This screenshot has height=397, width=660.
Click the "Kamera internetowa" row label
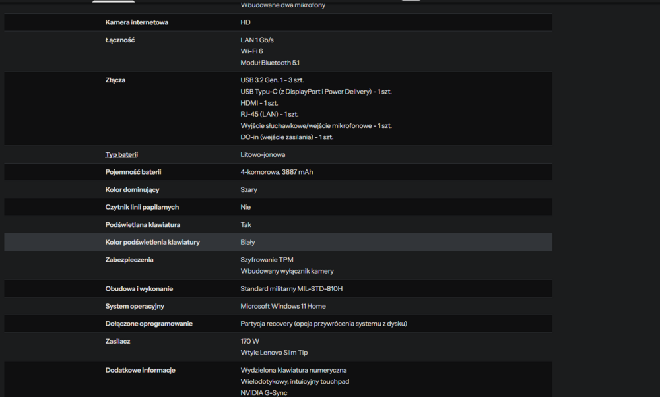click(137, 22)
